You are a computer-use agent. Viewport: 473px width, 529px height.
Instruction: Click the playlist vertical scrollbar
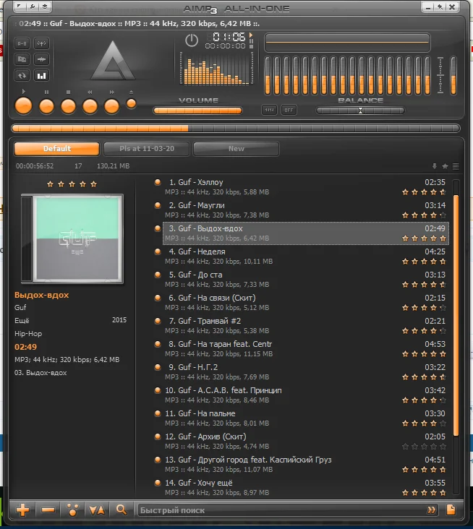pos(456,315)
